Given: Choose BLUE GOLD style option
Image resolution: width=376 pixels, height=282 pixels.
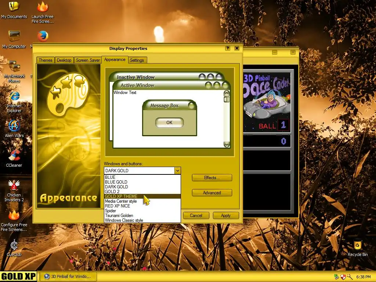Looking at the screenshot, I should tap(142, 182).
